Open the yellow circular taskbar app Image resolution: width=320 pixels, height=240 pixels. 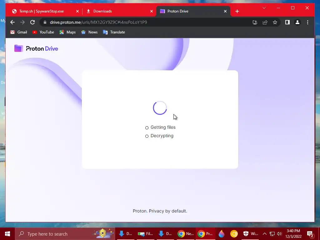coord(234,234)
